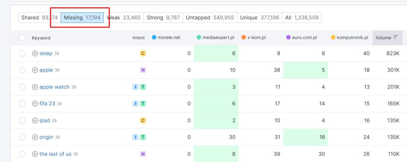Select the Strong keywords tab
This screenshot has height=162, width=407.
tap(163, 17)
